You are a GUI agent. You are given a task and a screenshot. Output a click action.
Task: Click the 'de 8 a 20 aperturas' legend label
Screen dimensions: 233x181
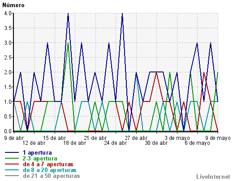(50, 170)
